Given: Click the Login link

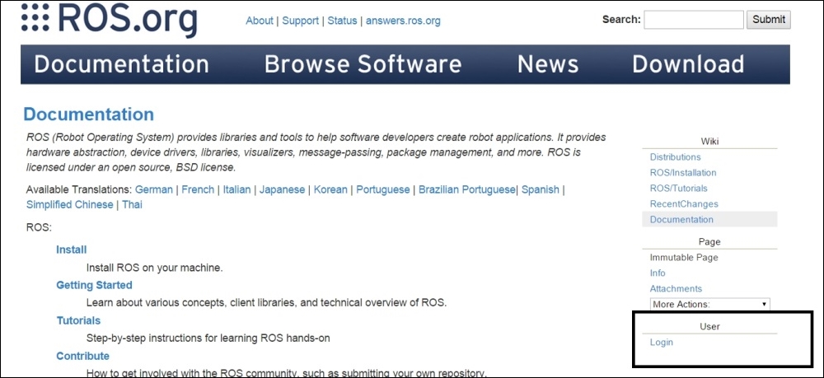Looking at the screenshot, I should coord(662,343).
